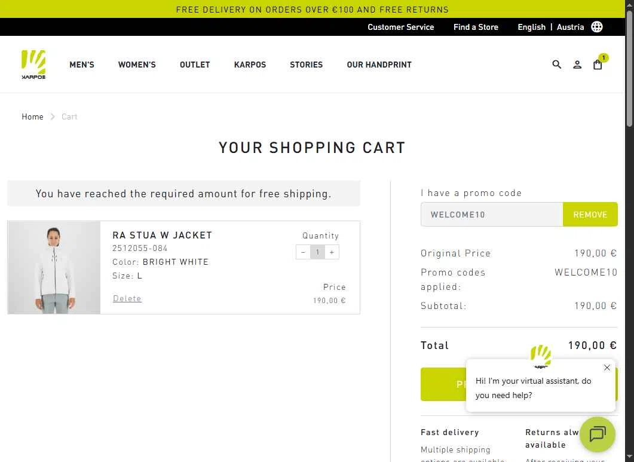Click the Fast delivery heading
Screen dimensions: 634x462
(449, 432)
